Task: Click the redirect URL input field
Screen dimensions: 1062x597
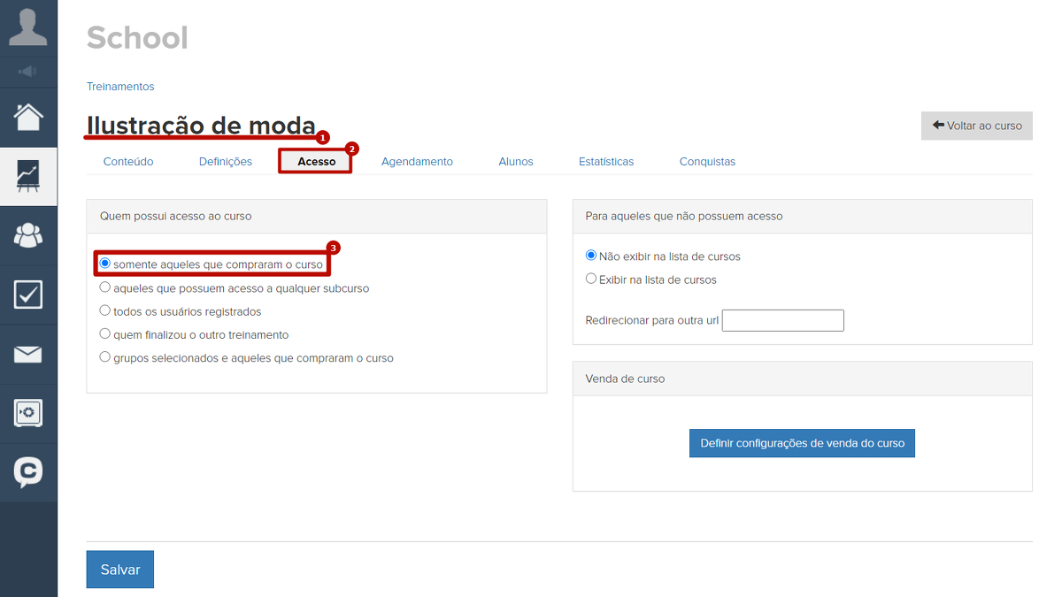Action: coord(782,320)
